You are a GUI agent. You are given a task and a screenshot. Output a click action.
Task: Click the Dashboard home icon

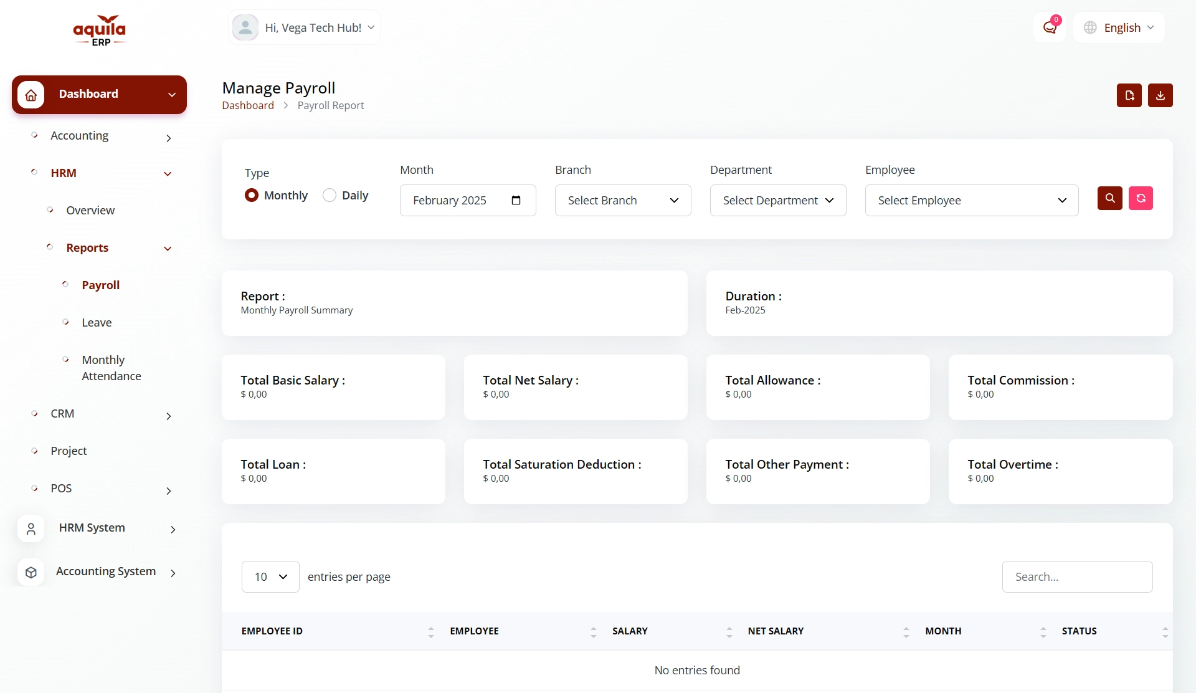31,95
